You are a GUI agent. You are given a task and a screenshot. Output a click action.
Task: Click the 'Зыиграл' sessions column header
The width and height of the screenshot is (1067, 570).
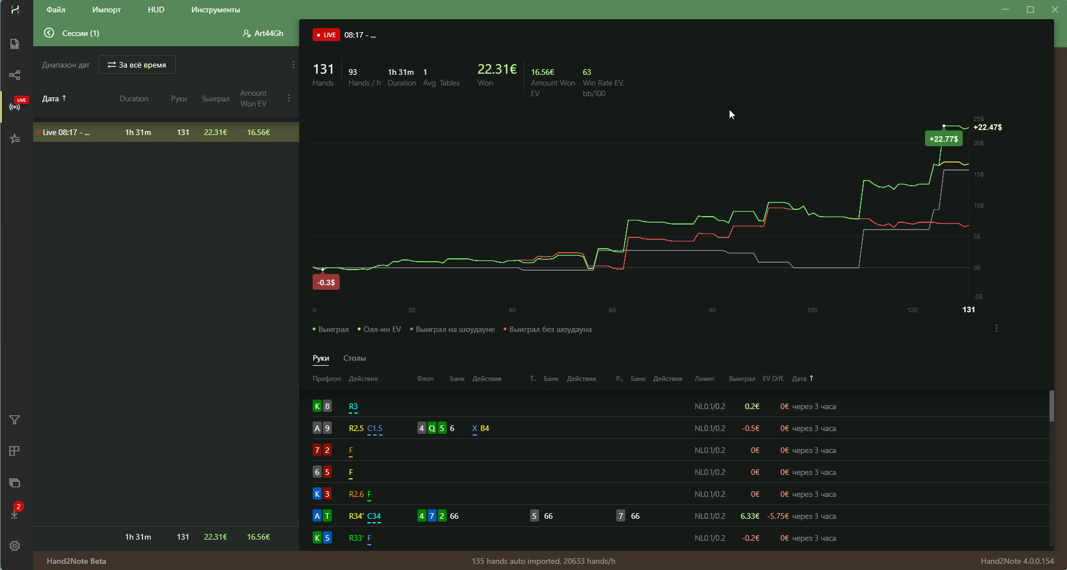point(215,98)
